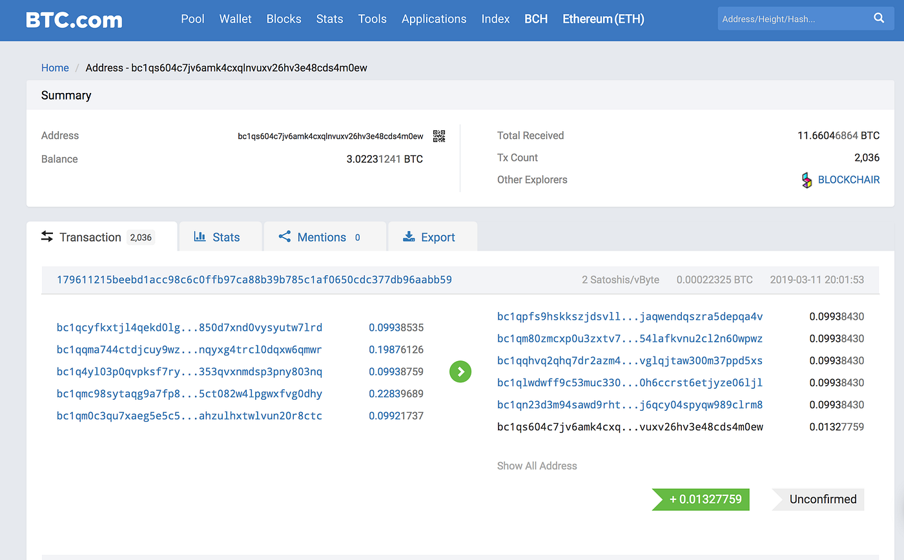Switch to the Export tab
This screenshot has width=904, height=560.
[432, 236]
